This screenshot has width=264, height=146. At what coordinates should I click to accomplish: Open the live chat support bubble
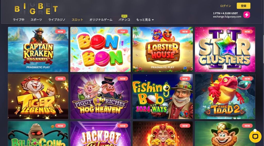(255, 136)
